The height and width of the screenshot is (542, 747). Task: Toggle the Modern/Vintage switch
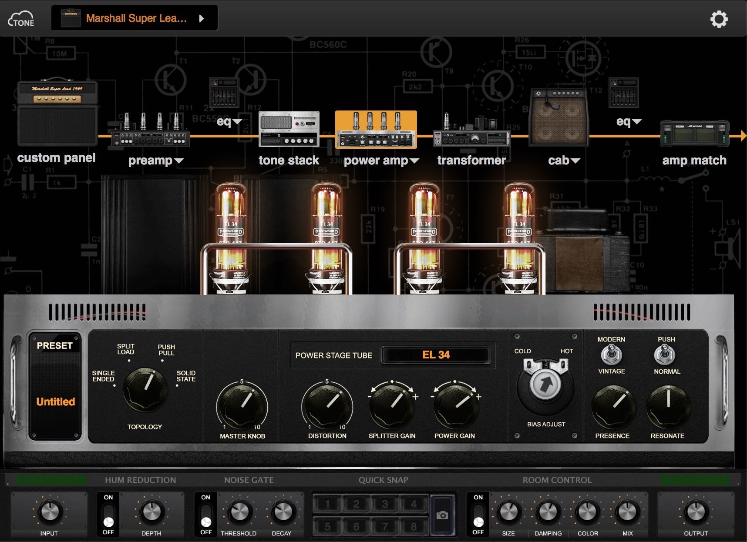(x=611, y=355)
